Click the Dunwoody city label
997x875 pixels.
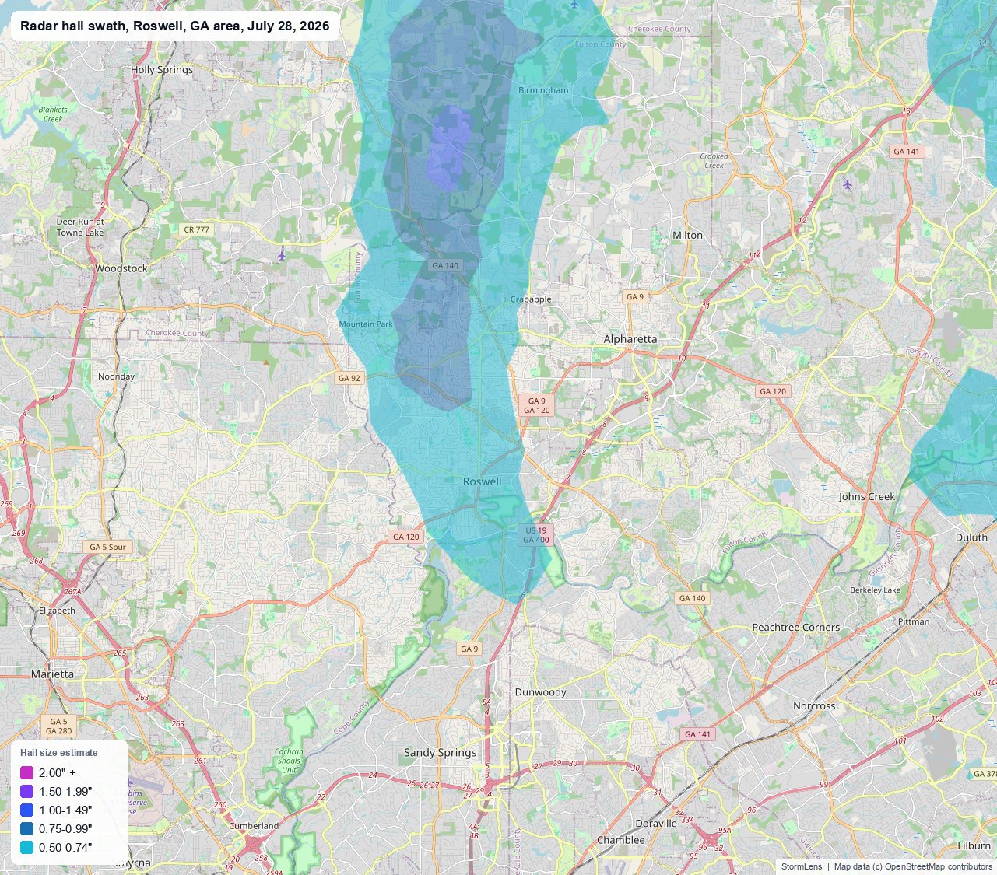tap(541, 692)
